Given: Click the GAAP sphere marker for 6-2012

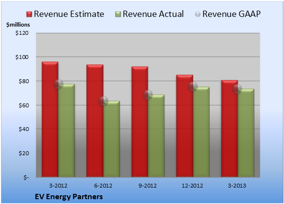Looking at the screenshot, I should coord(103,101).
